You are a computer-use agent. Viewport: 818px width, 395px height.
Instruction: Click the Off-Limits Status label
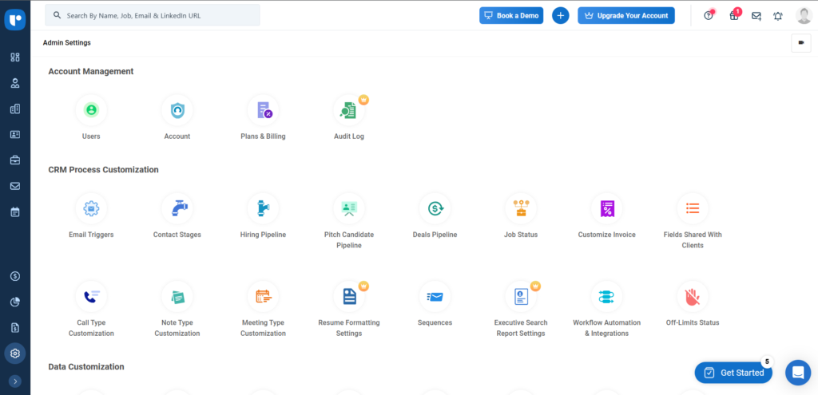point(693,322)
